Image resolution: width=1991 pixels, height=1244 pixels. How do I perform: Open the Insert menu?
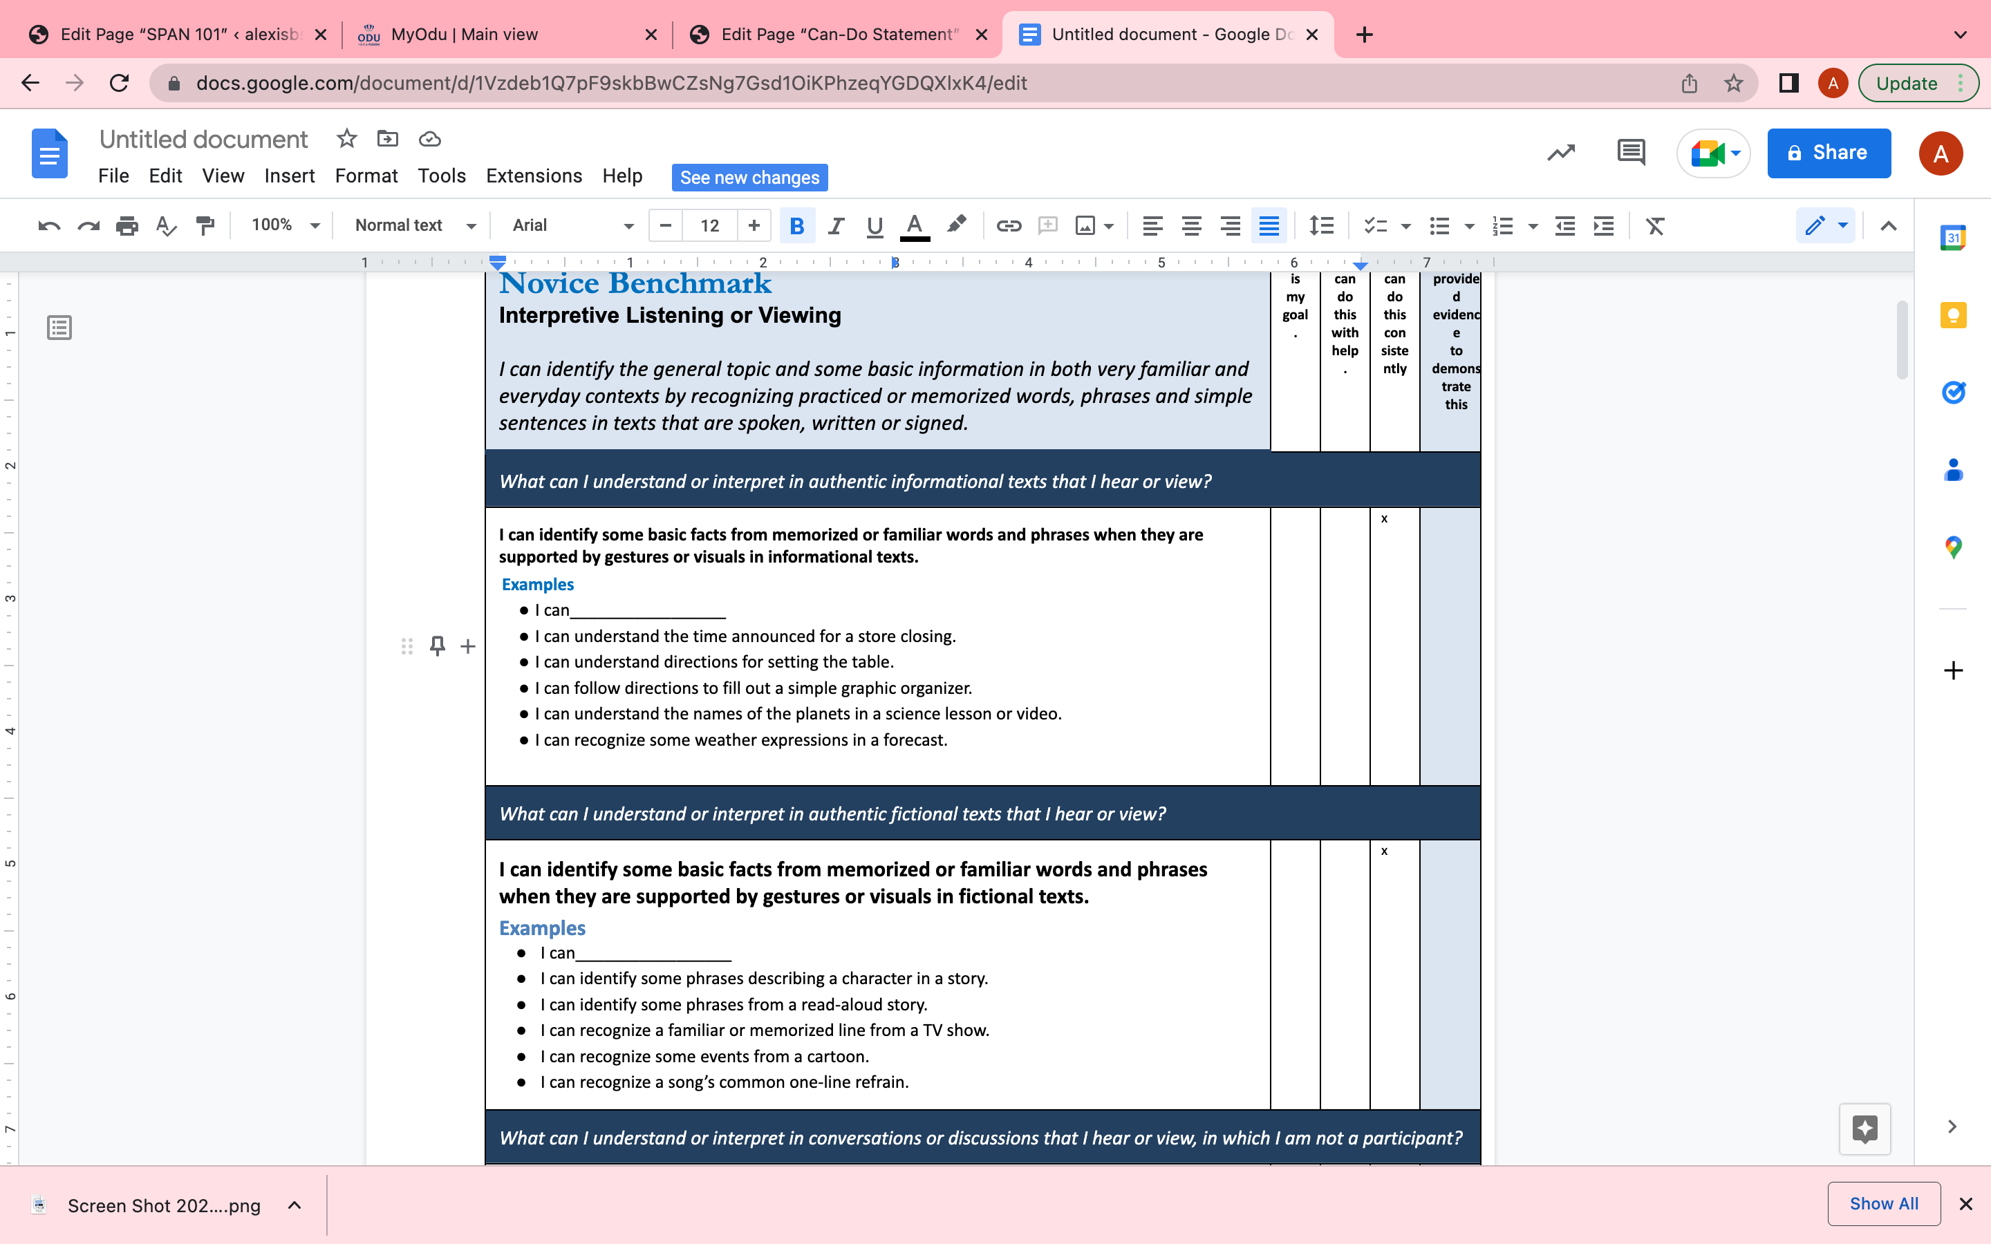(290, 176)
